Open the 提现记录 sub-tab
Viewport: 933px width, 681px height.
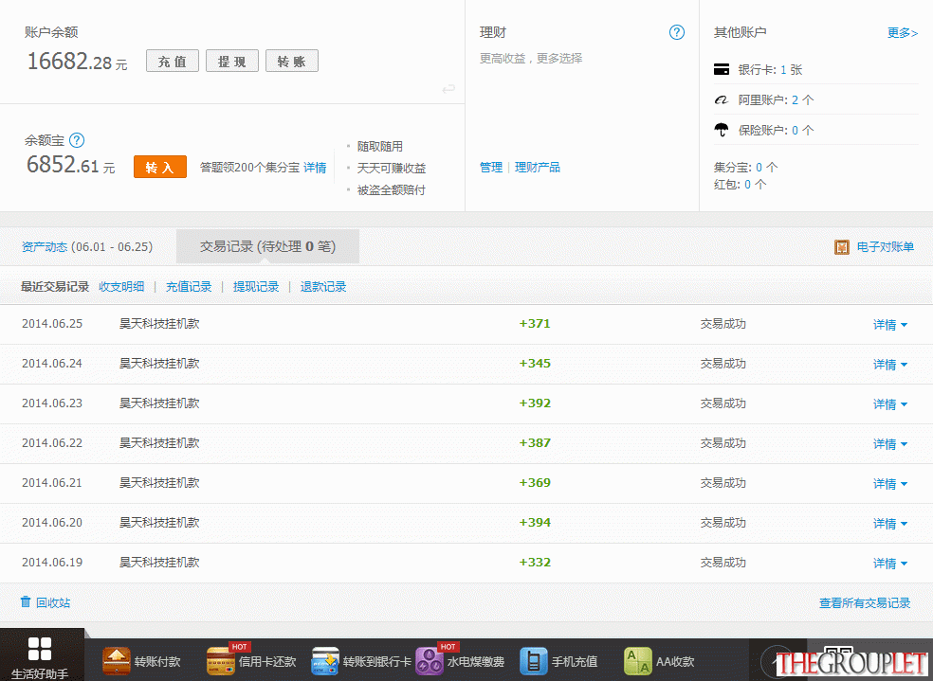tap(256, 286)
